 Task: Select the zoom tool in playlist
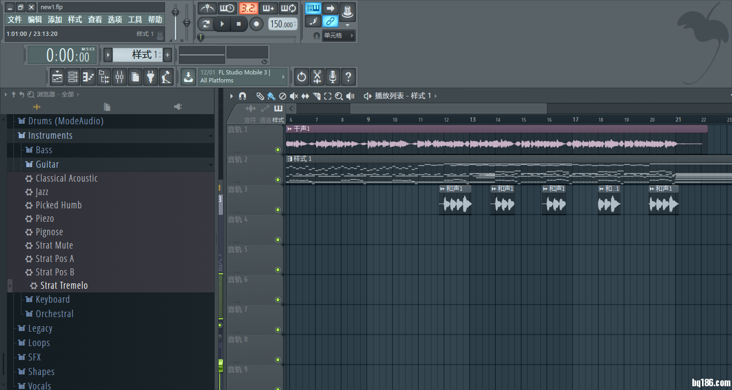(x=339, y=96)
